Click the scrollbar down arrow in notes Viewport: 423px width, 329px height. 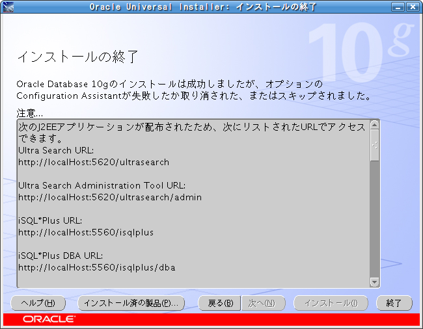[x=374, y=282]
